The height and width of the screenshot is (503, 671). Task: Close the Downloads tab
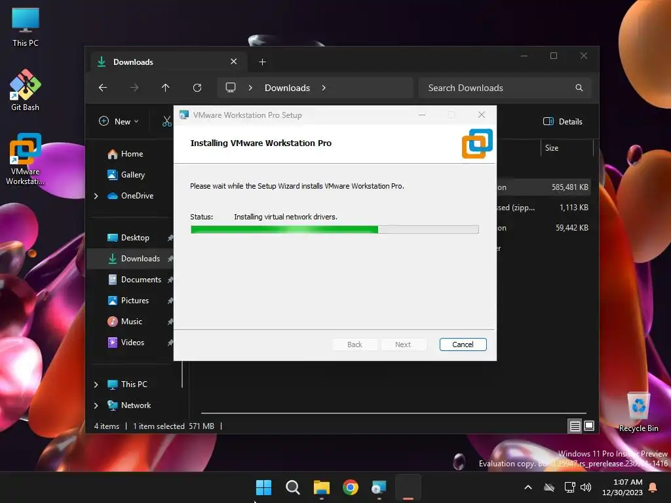pyautogui.click(x=234, y=62)
